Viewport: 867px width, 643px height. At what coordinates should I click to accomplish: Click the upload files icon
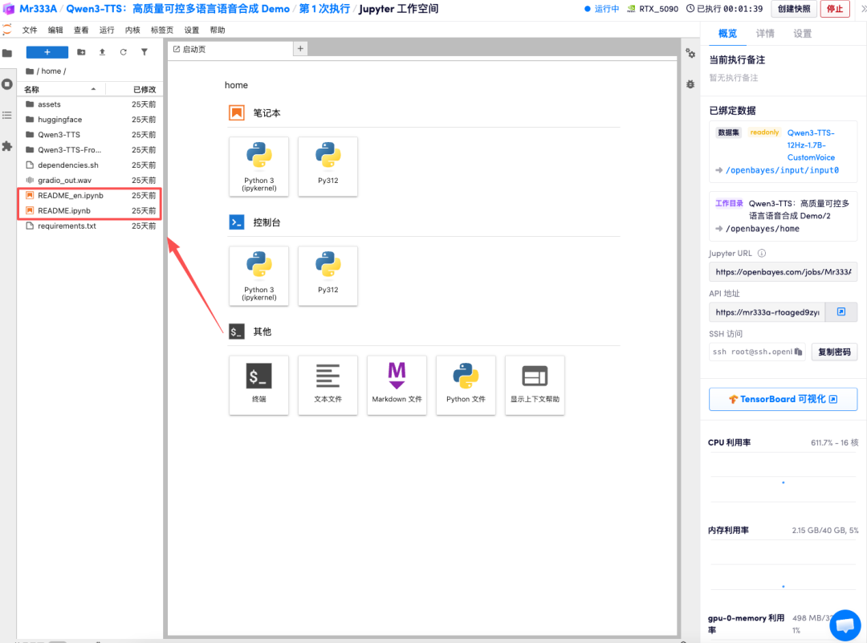[102, 52]
